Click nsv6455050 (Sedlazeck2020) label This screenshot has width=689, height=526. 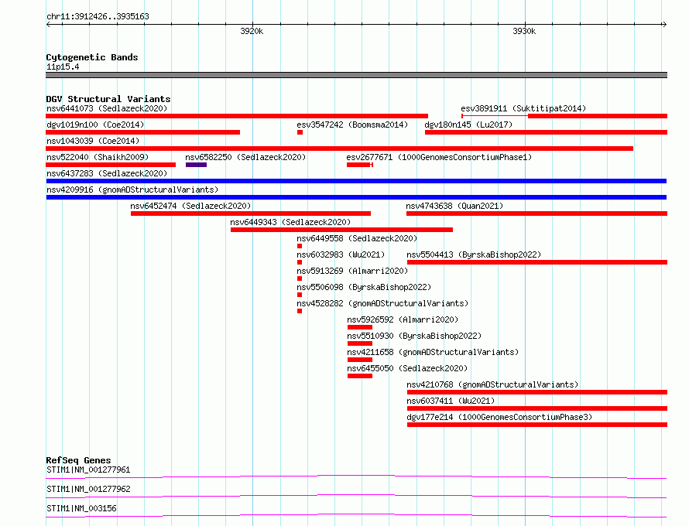407,368
